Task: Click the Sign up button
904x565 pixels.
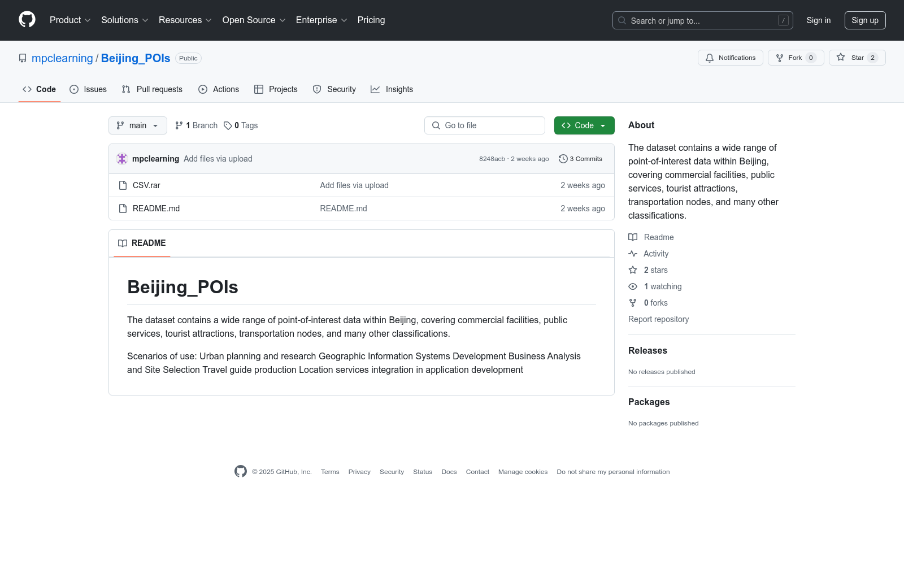Action: click(x=865, y=20)
